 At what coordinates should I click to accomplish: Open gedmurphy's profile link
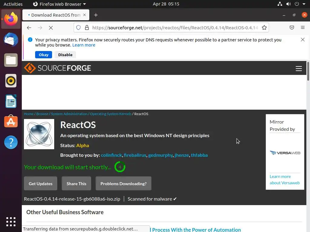[160, 155]
